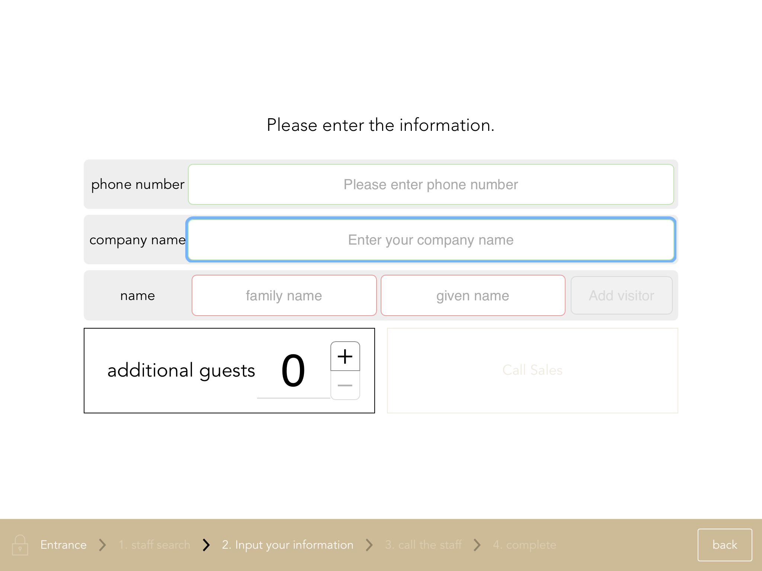Viewport: 762px width, 571px height.
Task: Focus the company name text box
Action: [430, 240]
